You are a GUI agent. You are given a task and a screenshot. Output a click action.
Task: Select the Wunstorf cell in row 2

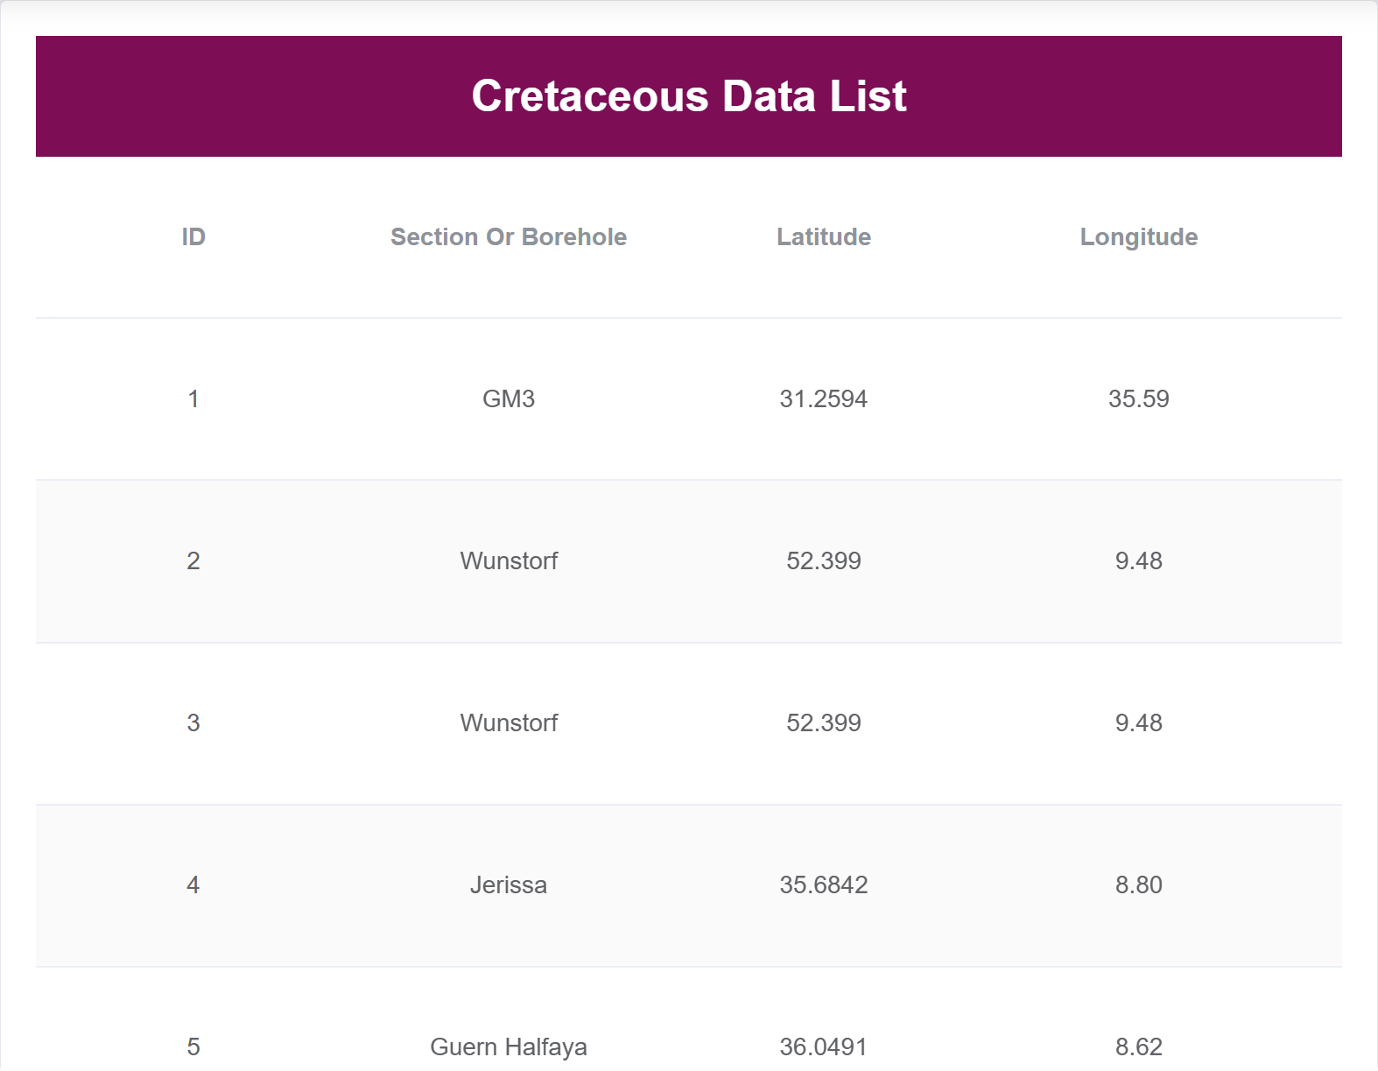(509, 561)
